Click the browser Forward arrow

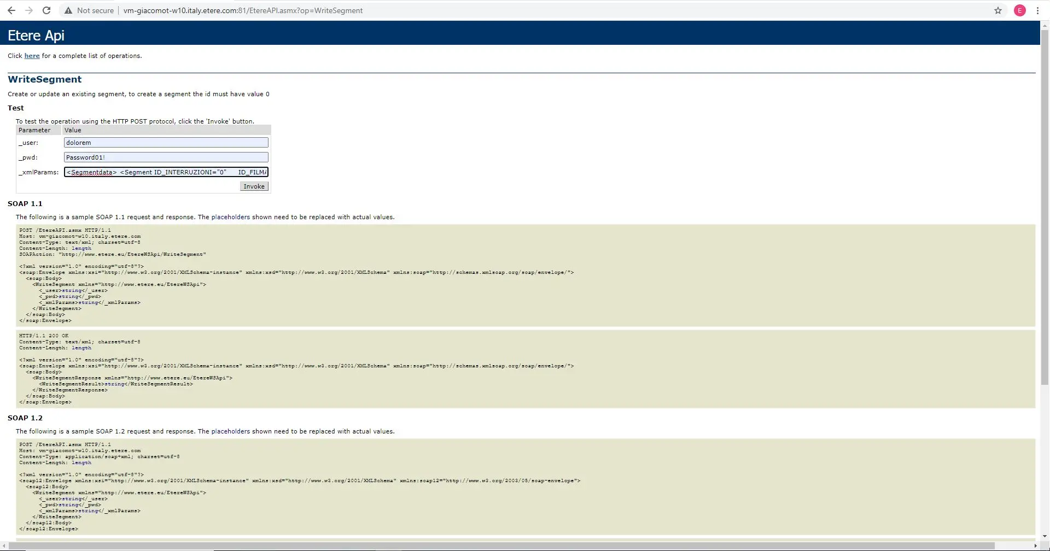tap(29, 10)
